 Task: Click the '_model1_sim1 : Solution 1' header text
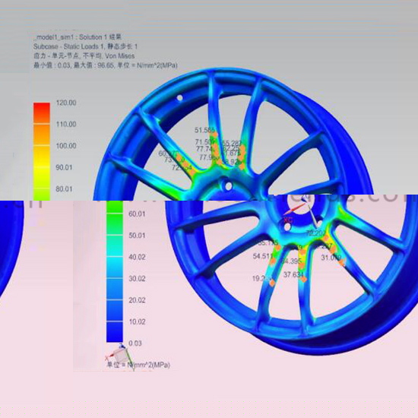coord(78,37)
